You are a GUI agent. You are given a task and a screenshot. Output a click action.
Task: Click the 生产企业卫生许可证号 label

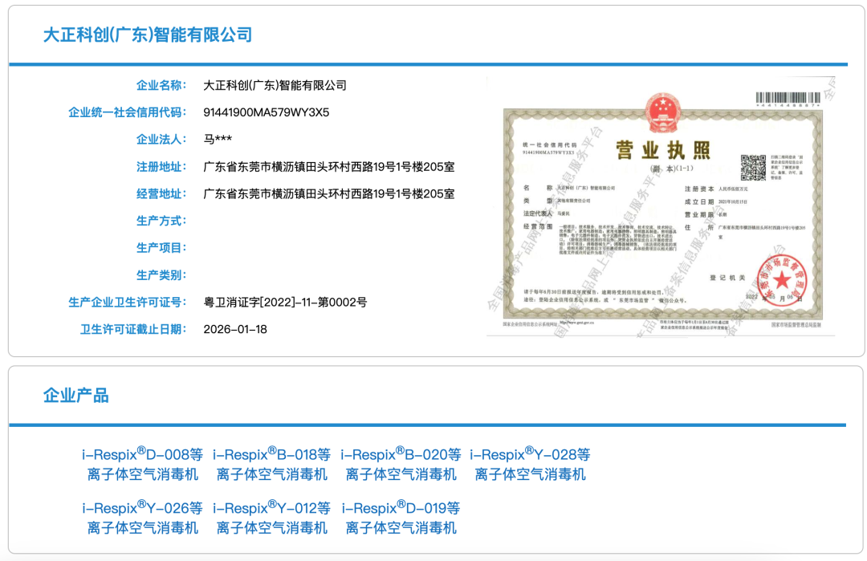coord(127,303)
